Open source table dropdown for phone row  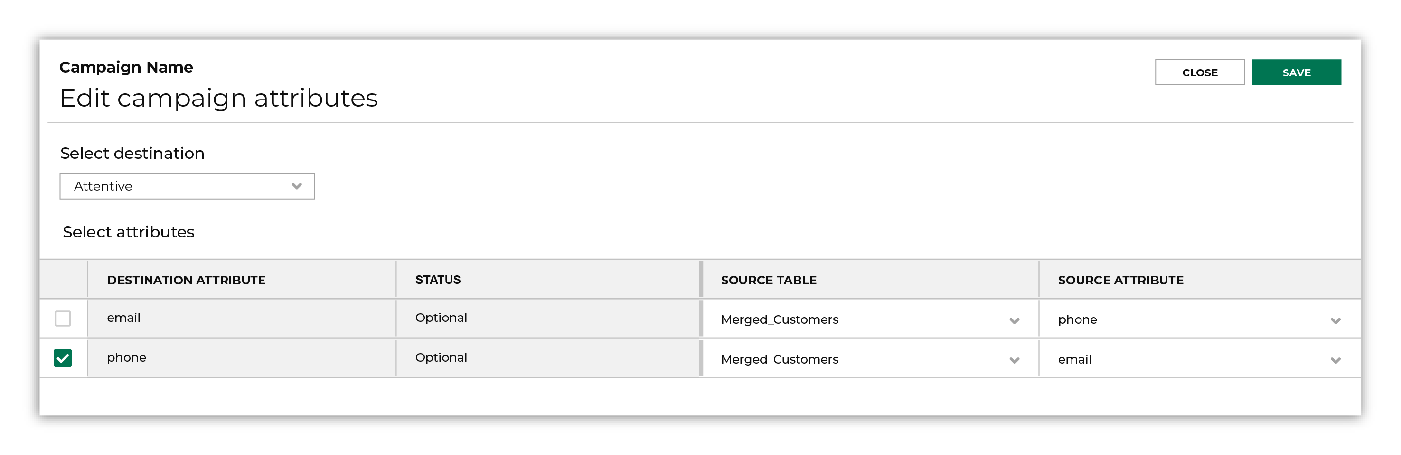point(870,359)
